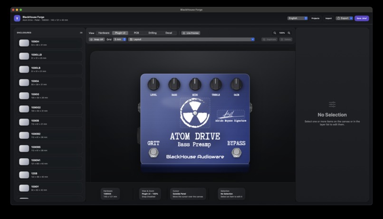Click the Delete button in the toolbar

coord(286,39)
